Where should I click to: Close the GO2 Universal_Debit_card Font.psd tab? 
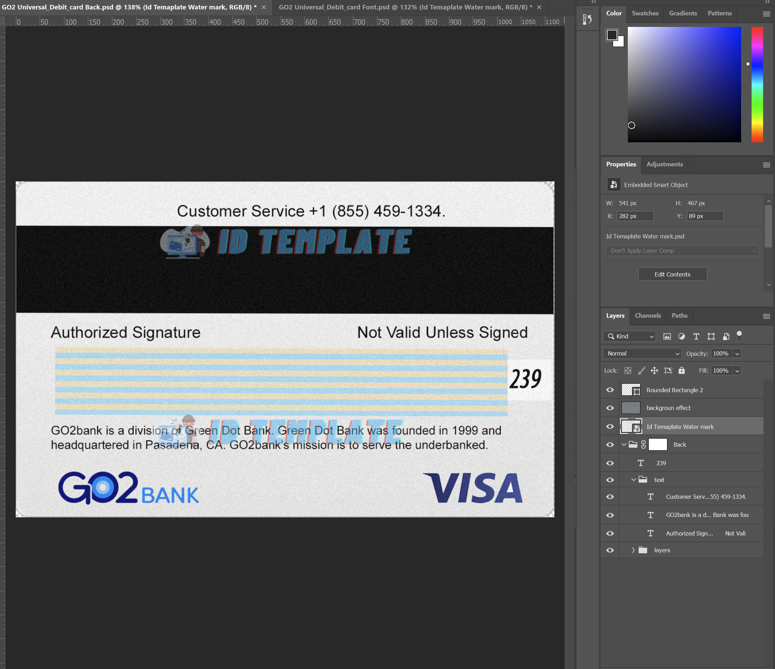[539, 7]
